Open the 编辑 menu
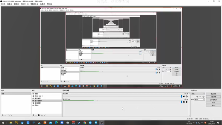Image resolution: width=222 pixels, height=125 pixels. point(9,4)
